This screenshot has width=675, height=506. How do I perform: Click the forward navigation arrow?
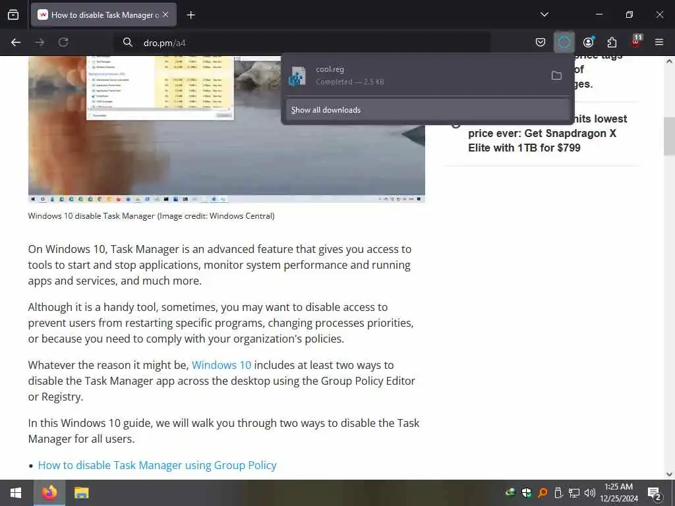coord(40,42)
